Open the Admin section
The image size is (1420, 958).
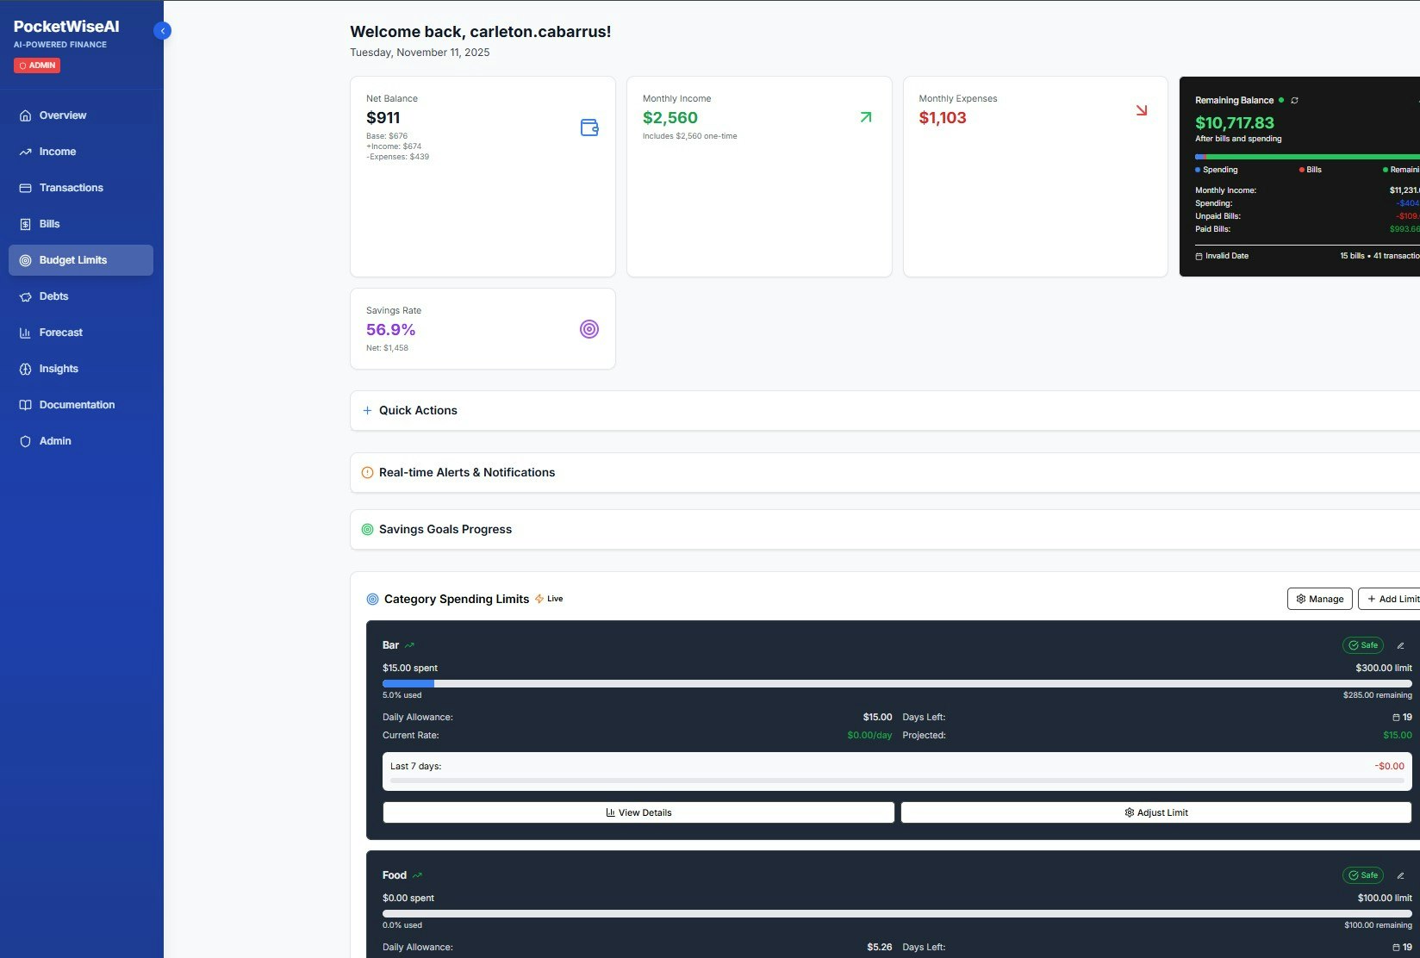click(x=81, y=441)
